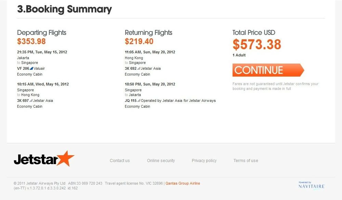Screen dimensions: 342x200
Task: Open the Privacy policy link
Action: (204, 161)
